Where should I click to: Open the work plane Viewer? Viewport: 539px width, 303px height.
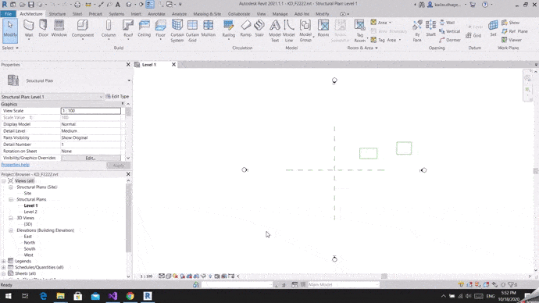pyautogui.click(x=512, y=40)
